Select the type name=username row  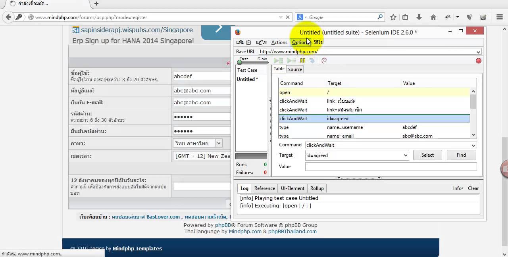(374, 127)
